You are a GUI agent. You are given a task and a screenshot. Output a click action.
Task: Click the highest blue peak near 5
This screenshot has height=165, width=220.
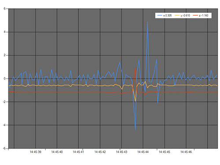pos(147,22)
